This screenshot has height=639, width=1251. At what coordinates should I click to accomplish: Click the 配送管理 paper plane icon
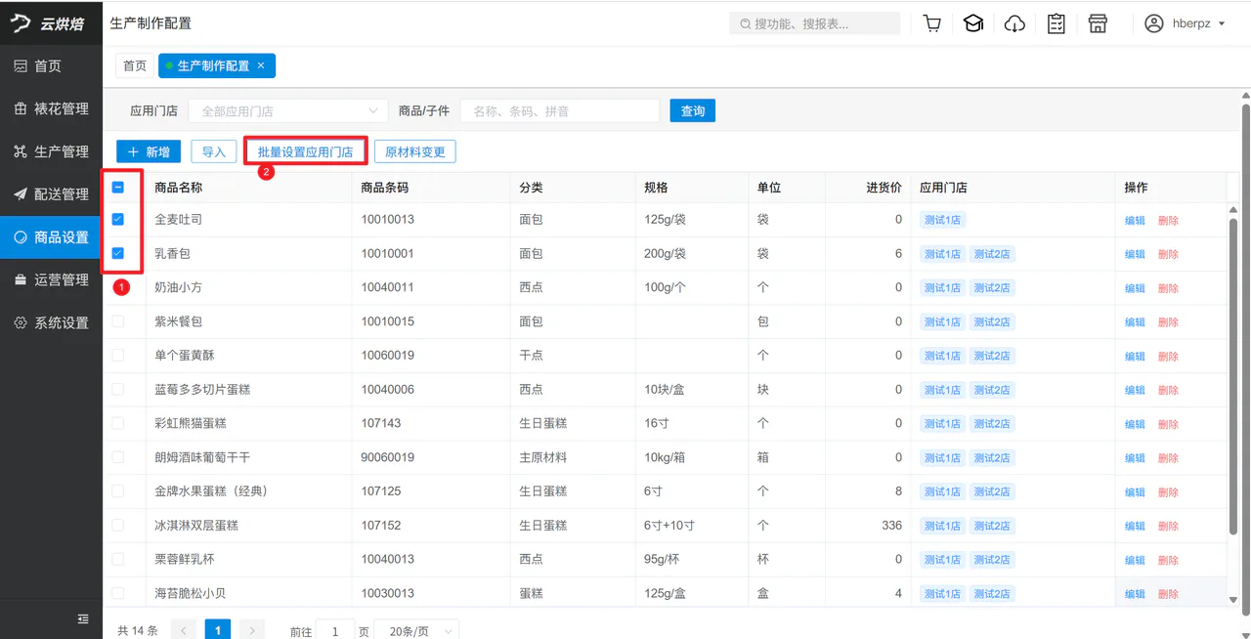click(21, 194)
